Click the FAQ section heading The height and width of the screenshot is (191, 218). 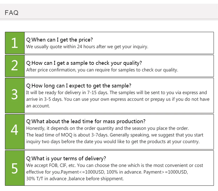pyautogui.click(x=12, y=13)
